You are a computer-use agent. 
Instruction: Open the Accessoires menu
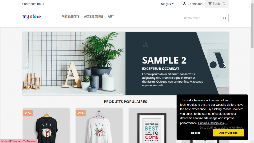click(x=94, y=16)
